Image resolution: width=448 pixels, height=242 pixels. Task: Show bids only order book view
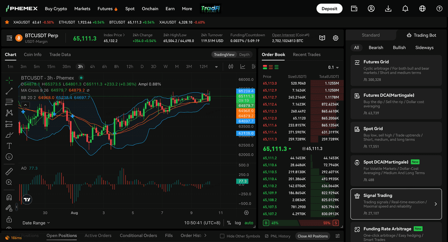(276, 67)
